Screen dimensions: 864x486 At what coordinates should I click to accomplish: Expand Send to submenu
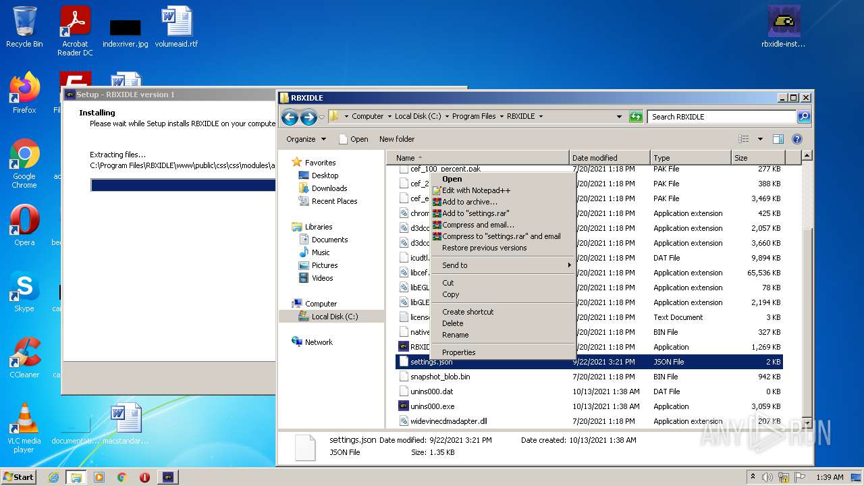(503, 265)
